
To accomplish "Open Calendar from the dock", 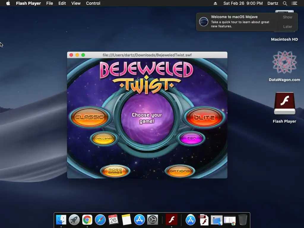I will coord(113,220).
